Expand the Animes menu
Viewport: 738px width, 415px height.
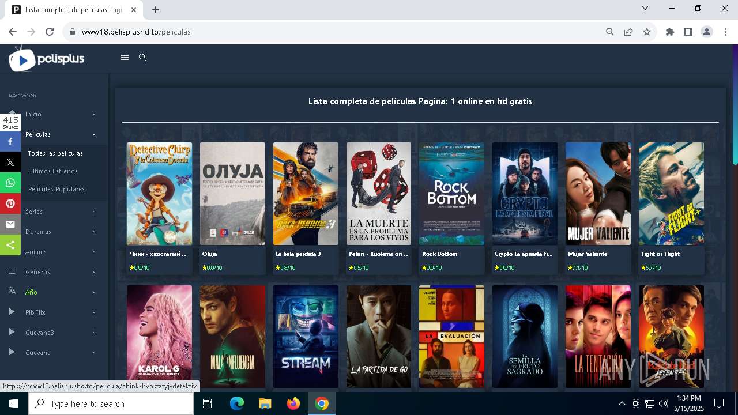[x=54, y=252]
